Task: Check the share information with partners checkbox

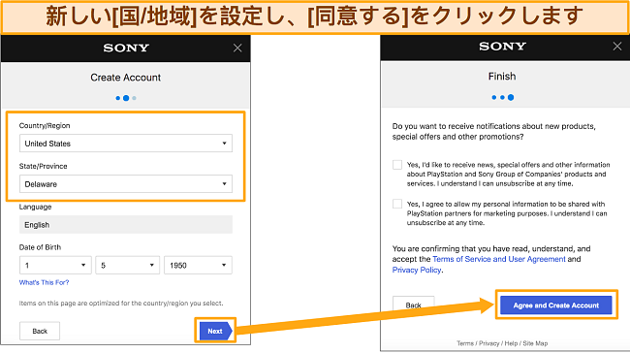Action: pyautogui.click(x=397, y=204)
